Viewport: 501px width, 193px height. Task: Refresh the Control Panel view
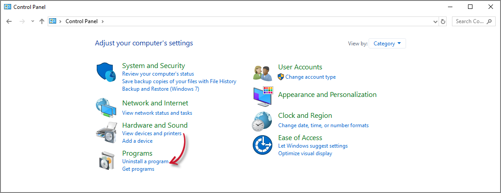443,21
